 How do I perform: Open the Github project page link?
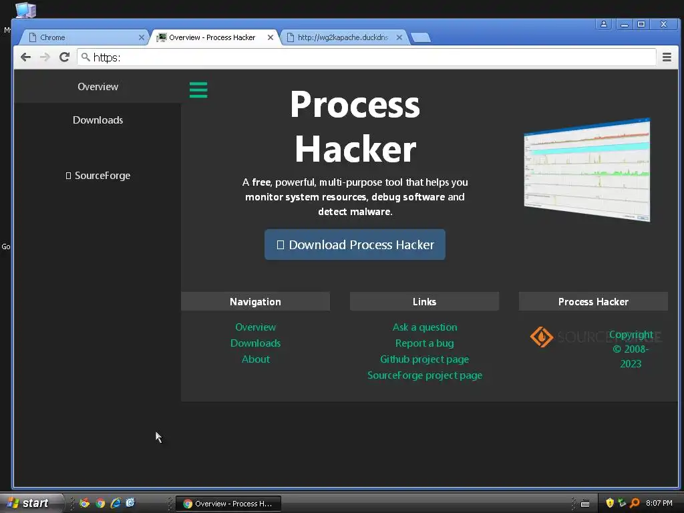pos(424,359)
